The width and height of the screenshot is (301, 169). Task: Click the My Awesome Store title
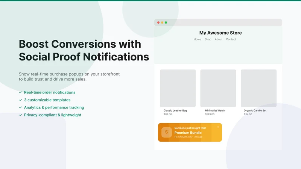[x=220, y=33]
